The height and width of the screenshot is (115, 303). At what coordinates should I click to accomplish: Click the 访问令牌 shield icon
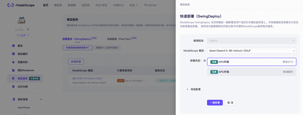tap(13, 87)
